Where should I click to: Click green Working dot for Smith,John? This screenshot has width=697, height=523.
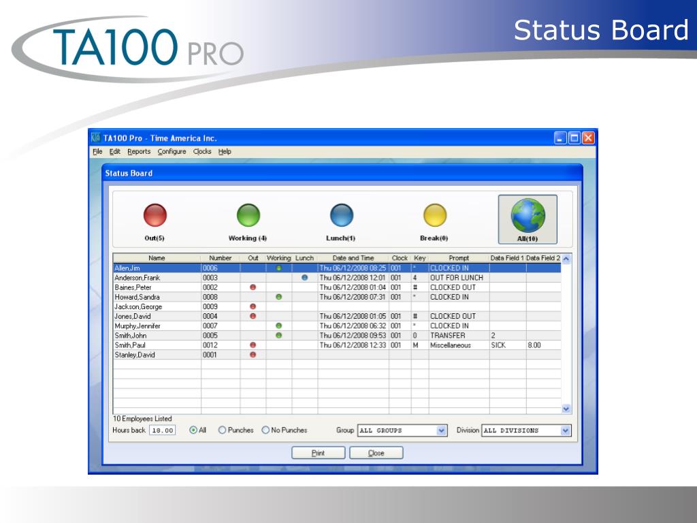pos(278,335)
